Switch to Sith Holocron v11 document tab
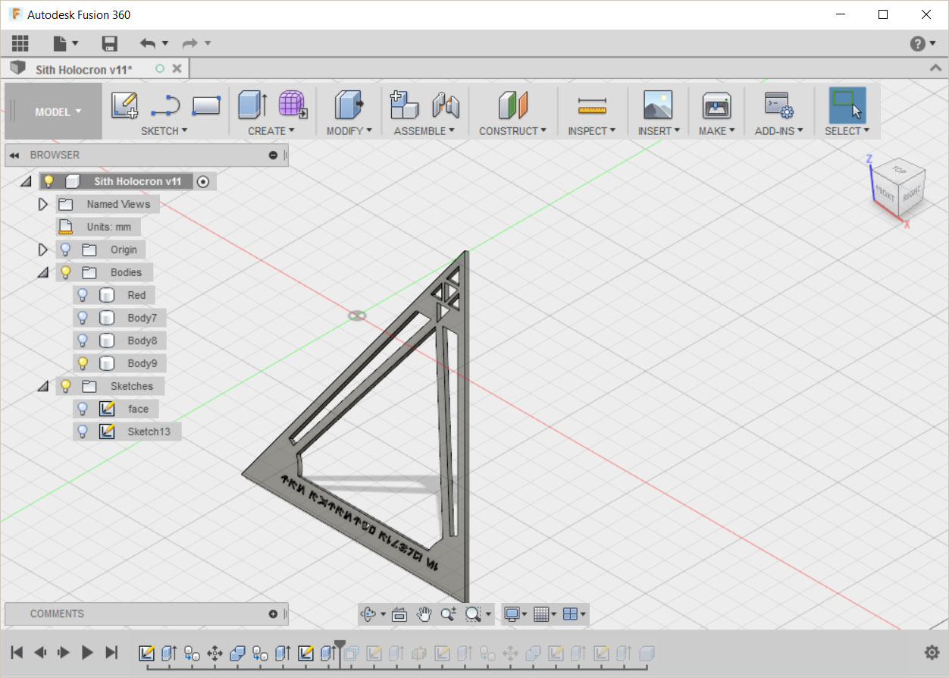The width and height of the screenshot is (949, 678). [83, 69]
